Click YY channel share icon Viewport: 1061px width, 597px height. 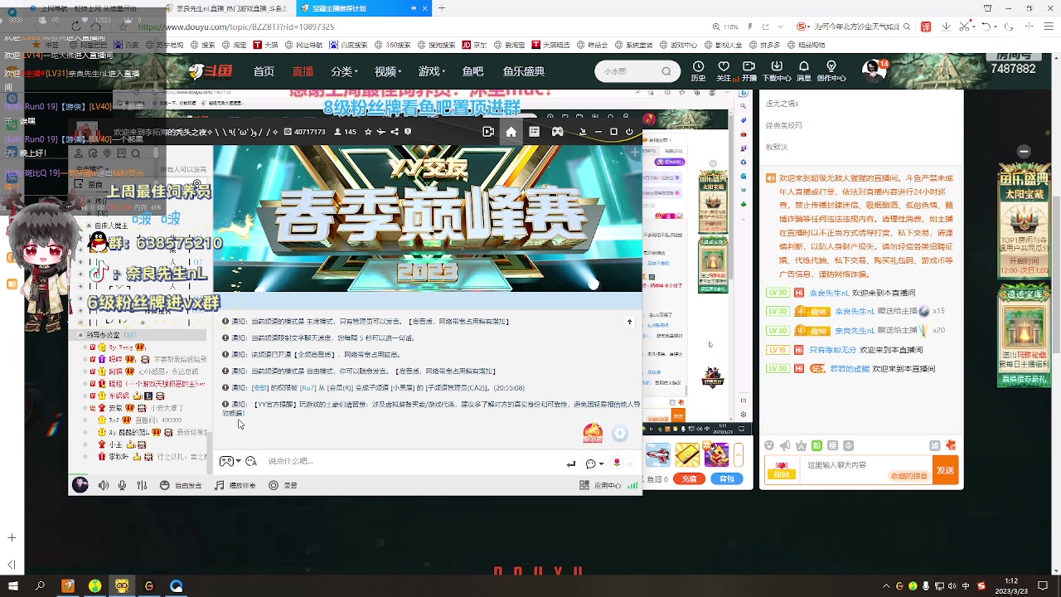[395, 132]
